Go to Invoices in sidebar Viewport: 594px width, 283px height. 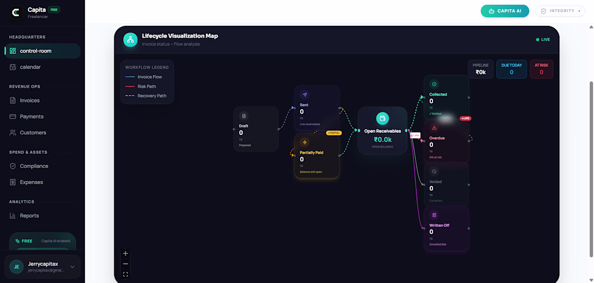tap(43, 100)
